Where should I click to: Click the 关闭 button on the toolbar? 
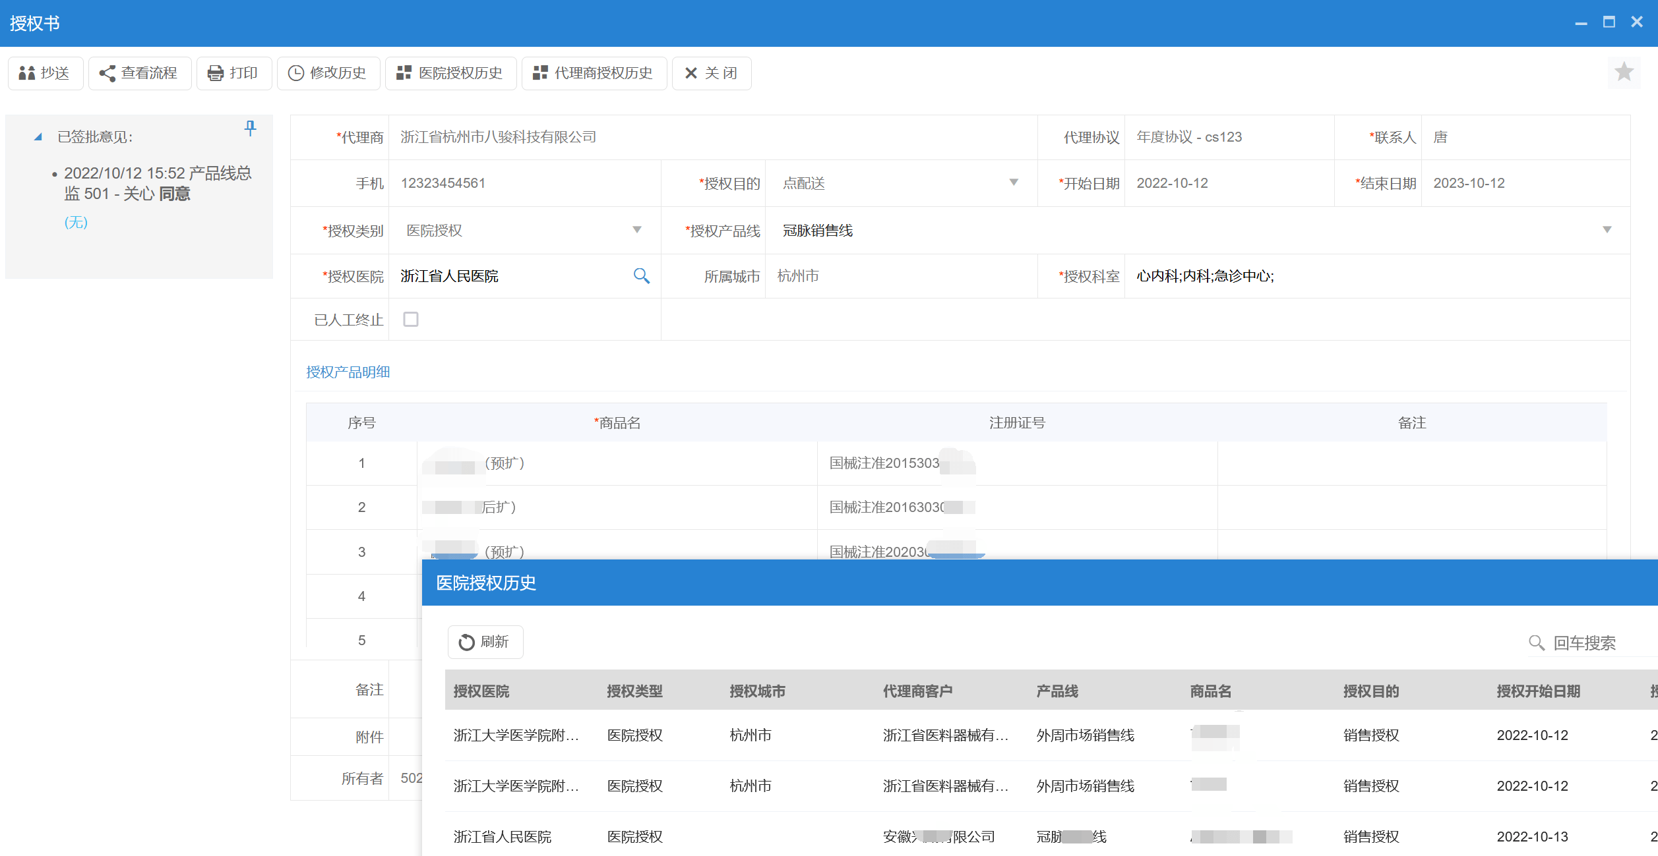tap(712, 73)
